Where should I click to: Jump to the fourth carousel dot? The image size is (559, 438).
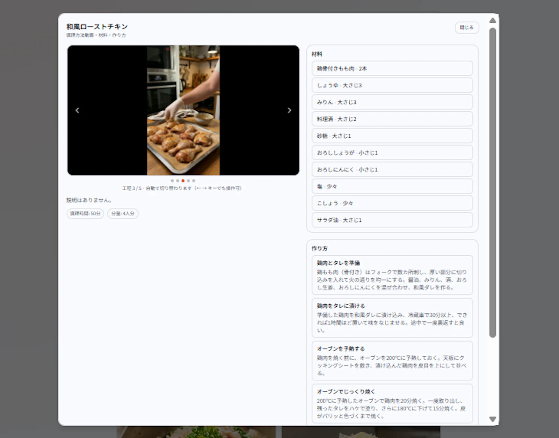188,181
